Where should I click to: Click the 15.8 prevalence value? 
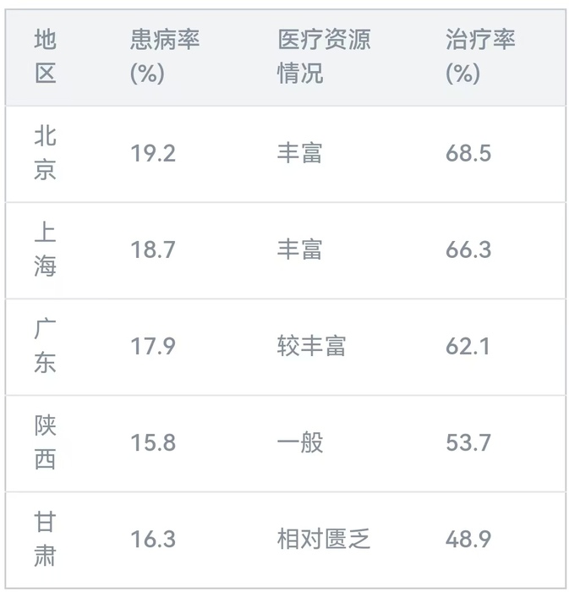(153, 442)
